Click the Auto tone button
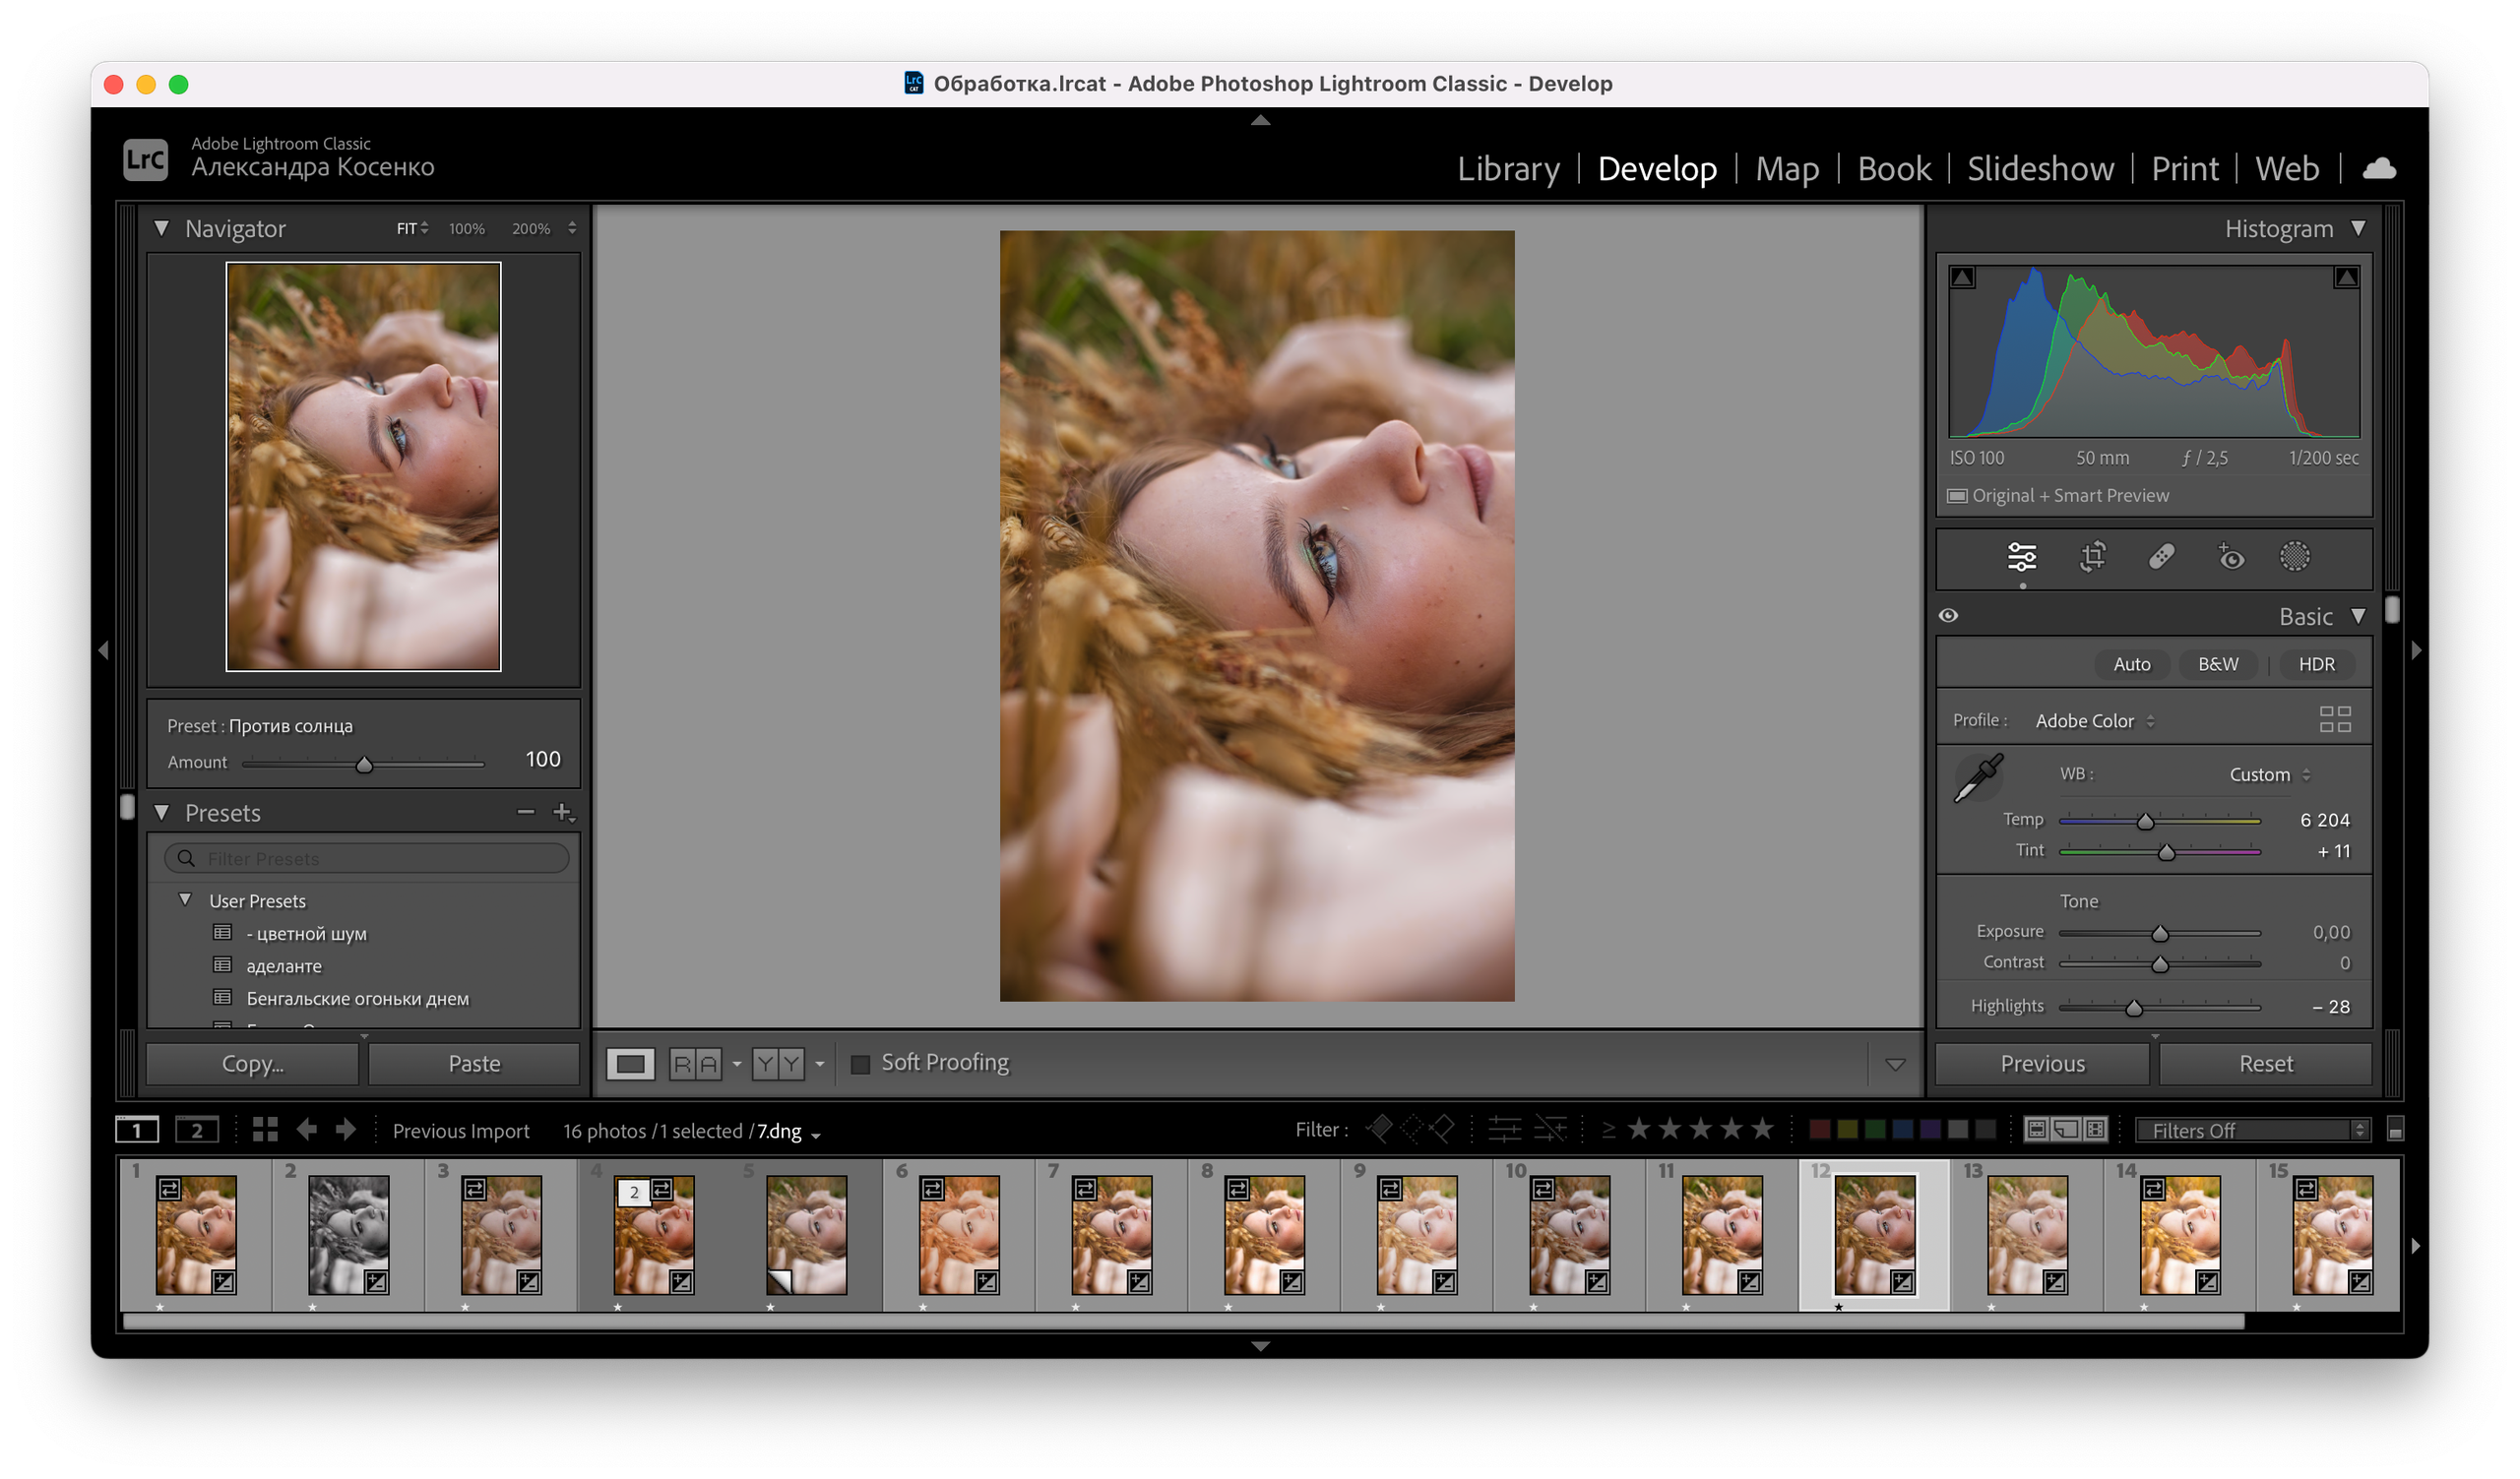This screenshot has height=1479, width=2520. 2131,664
